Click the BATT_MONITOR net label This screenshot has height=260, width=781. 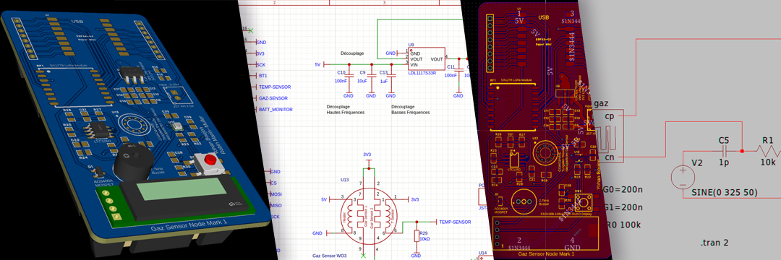coord(276,109)
